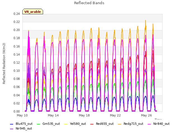Toggle Yel580_out series in legend
179x134 pixels.
point(75,124)
